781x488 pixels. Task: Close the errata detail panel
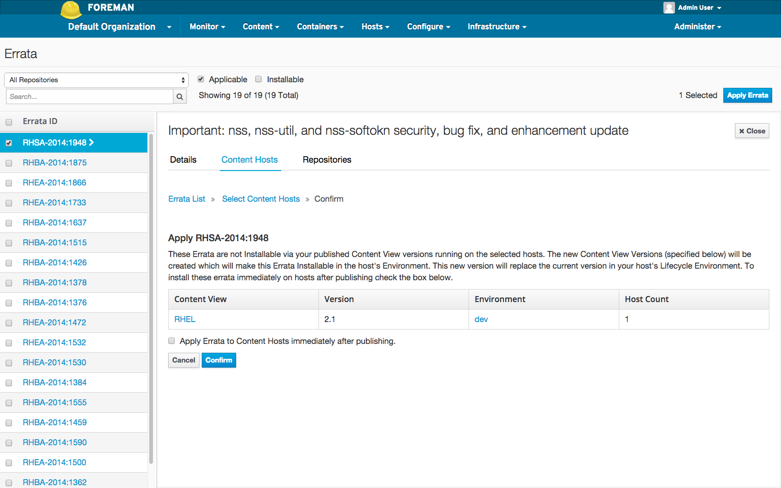point(752,131)
